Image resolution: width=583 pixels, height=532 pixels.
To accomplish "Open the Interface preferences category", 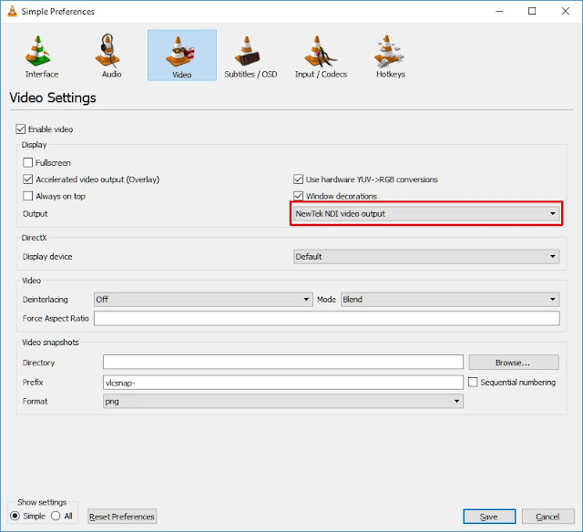I will pyautogui.click(x=42, y=56).
